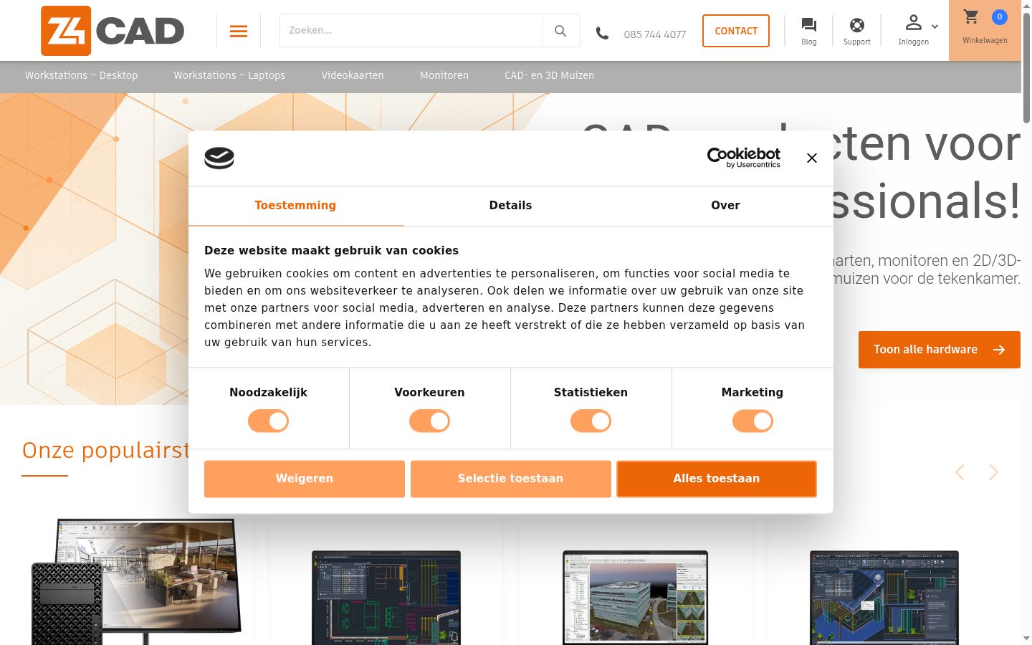Open Monitoren menu item

pos(444,75)
